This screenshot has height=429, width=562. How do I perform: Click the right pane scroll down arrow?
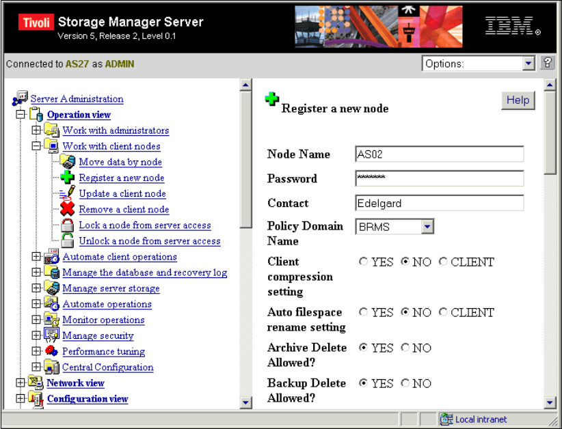(550, 402)
